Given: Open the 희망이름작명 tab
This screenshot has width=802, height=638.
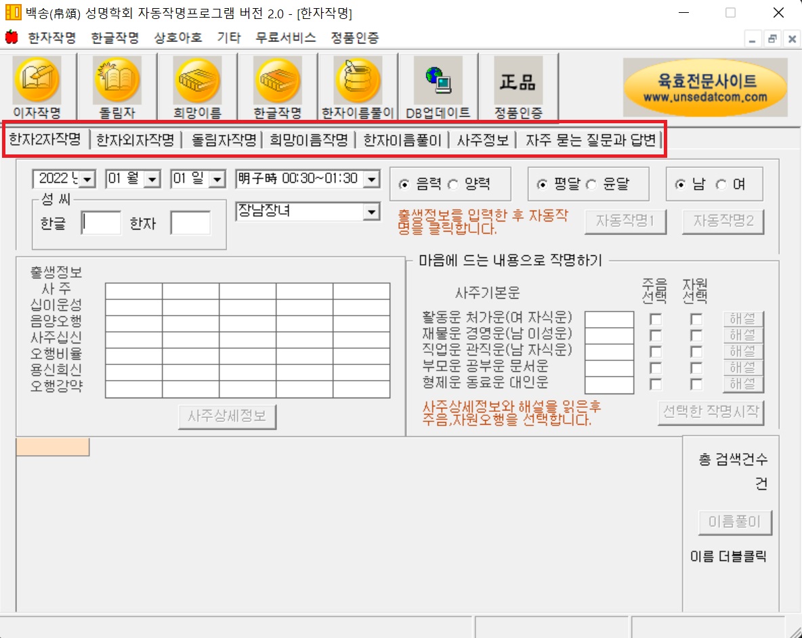Looking at the screenshot, I should point(308,140).
